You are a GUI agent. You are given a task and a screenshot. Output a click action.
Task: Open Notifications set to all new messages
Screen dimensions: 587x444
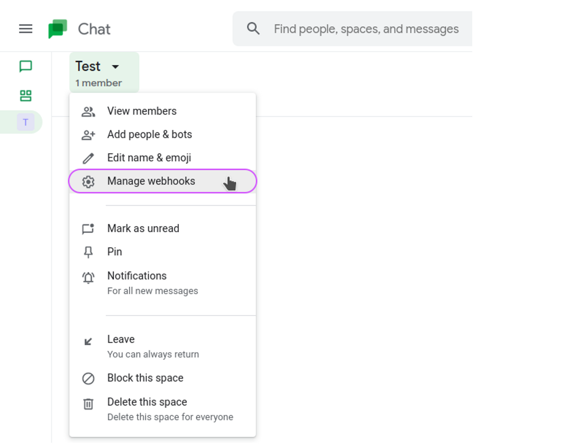[137, 276]
